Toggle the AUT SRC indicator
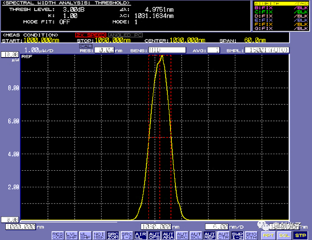The height and width of the screenshot is (240, 312). (x=182, y=236)
